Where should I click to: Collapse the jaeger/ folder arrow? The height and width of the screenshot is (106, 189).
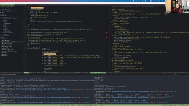(2, 25)
